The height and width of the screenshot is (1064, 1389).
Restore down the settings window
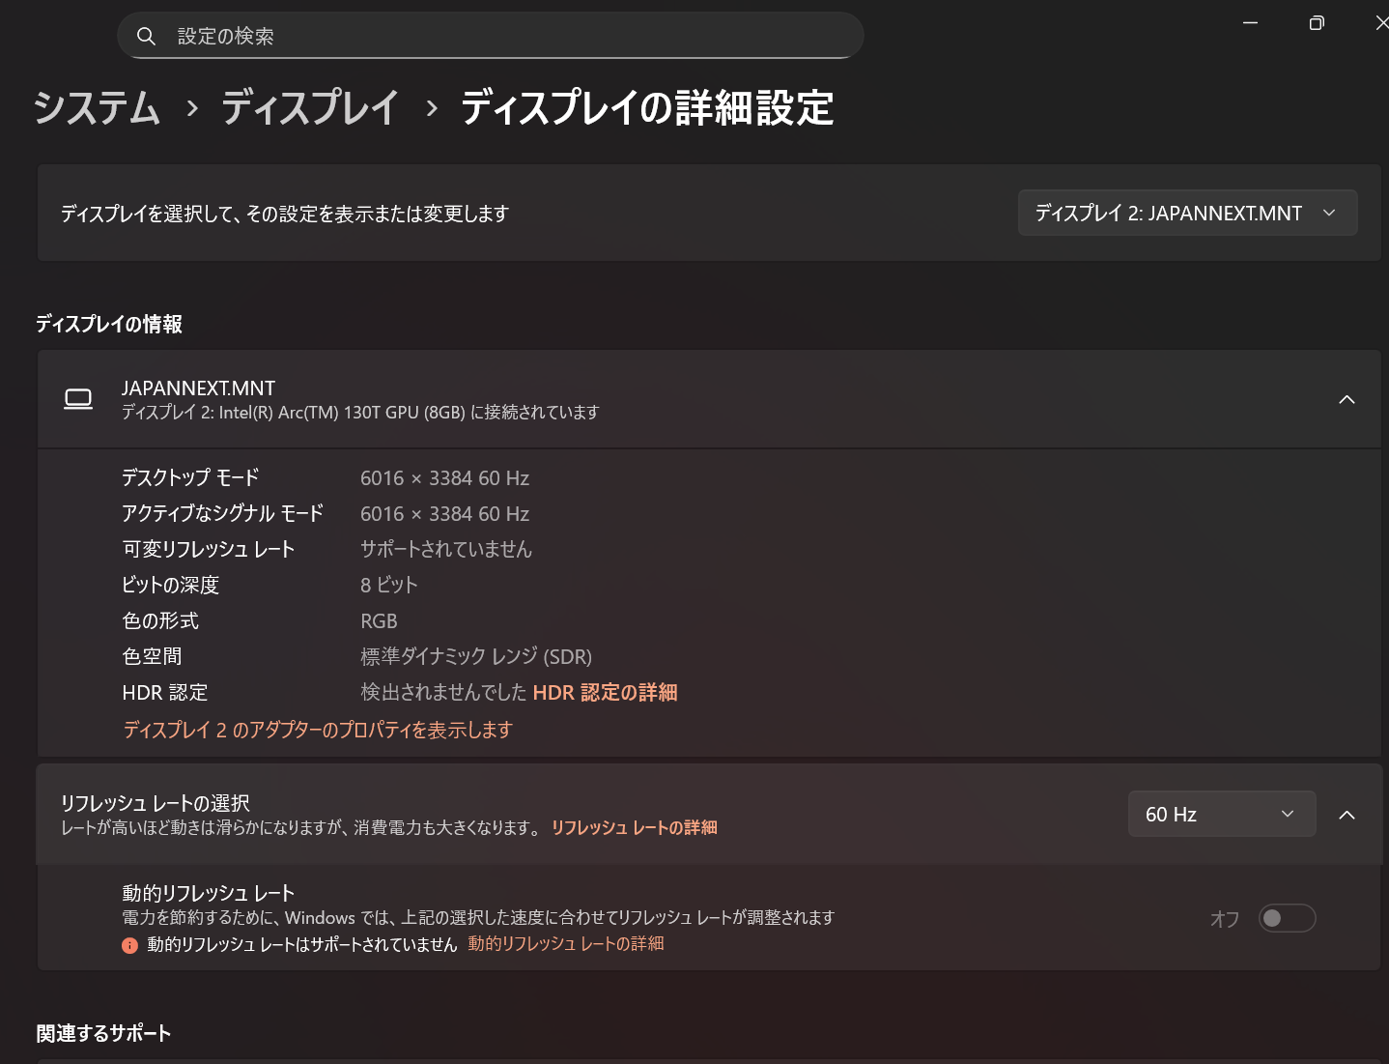1317,22
